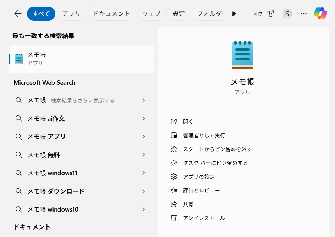Viewport: 335px width, 237px height.
Task: Click the search icon beside メモ帳 ダウンロード
Action: tap(19, 191)
